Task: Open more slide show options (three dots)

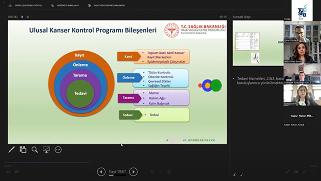Action: [x=58, y=149]
